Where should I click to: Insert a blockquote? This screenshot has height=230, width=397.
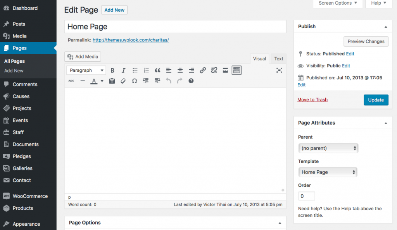[157, 70]
